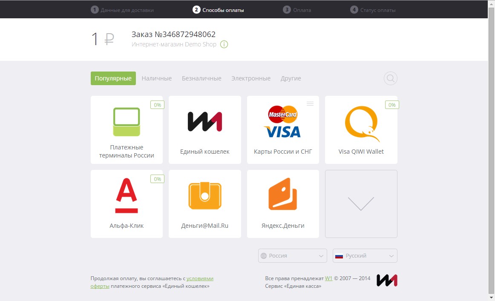Image resolution: width=495 pixels, height=301 pixels.
Task: Click the W1 logo in the footer
Action: 387,280
